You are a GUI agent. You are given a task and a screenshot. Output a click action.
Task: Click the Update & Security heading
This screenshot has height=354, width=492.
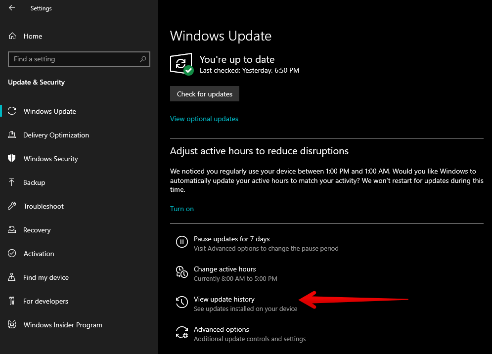click(x=37, y=82)
